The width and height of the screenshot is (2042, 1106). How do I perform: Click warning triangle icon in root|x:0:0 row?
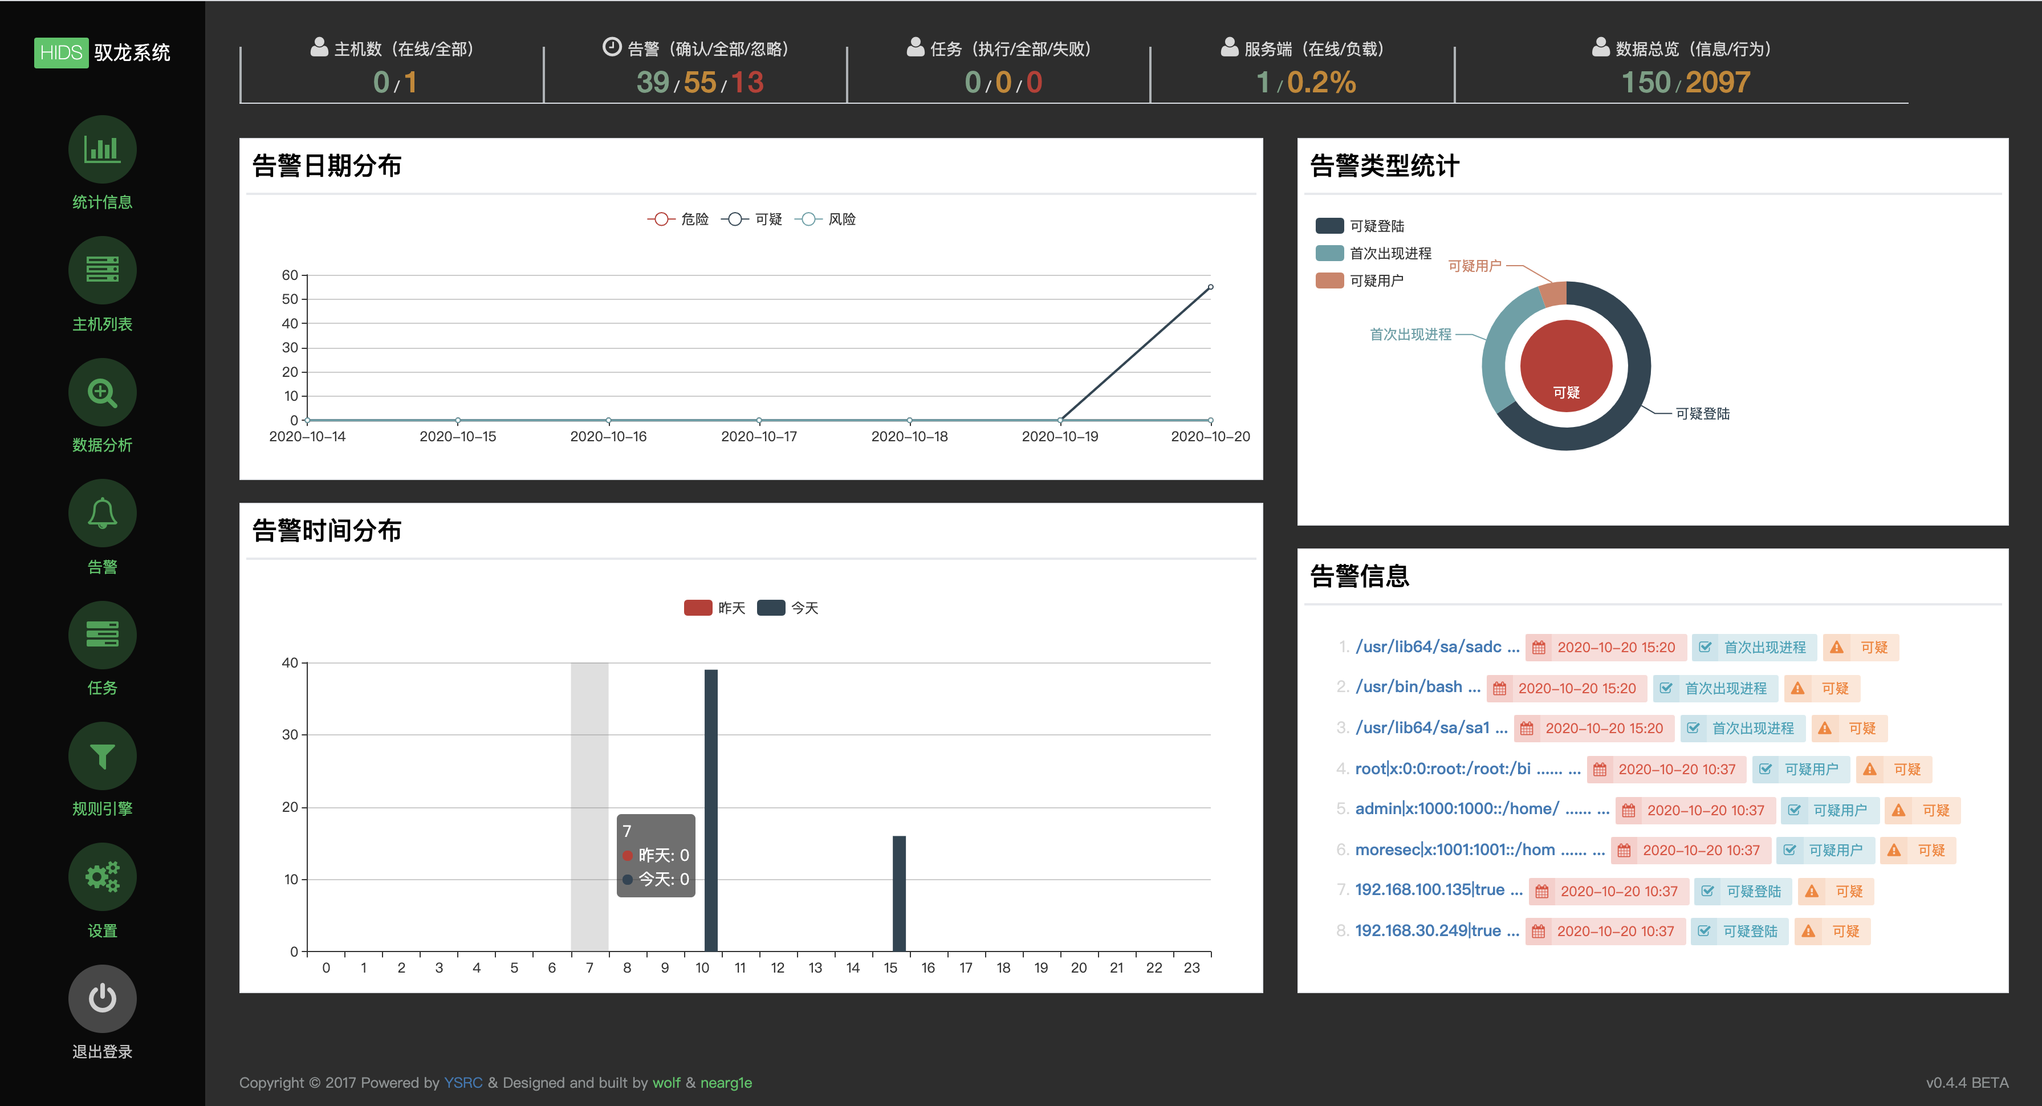click(x=1870, y=769)
